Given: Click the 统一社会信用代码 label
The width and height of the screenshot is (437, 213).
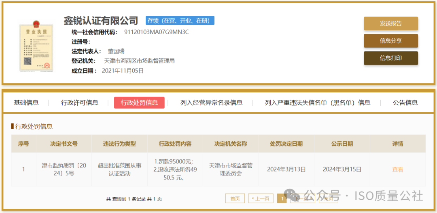Looking at the screenshot, I should click(95, 32).
